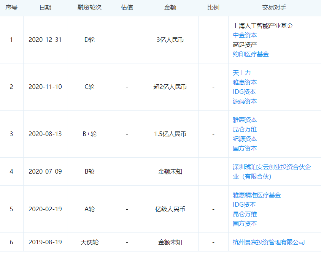Click the 金额 column header
This screenshot has height=253, width=321.
click(170, 8)
